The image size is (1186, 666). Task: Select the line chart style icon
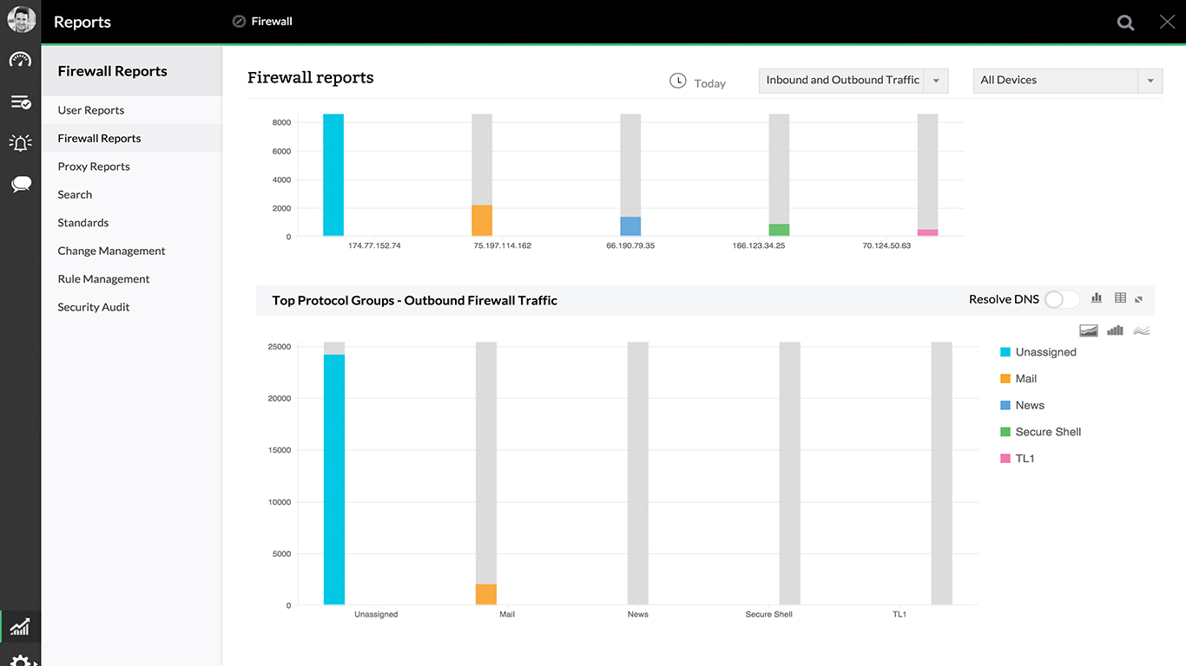coord(1142,330)
